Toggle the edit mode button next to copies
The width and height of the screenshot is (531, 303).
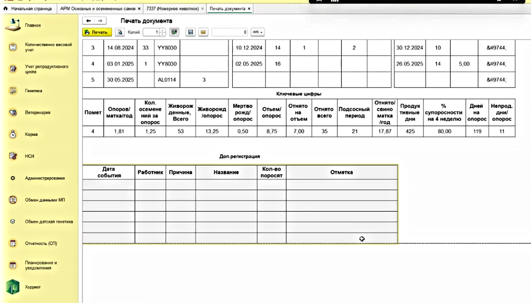pyautogui.click(x=174, y=32)
